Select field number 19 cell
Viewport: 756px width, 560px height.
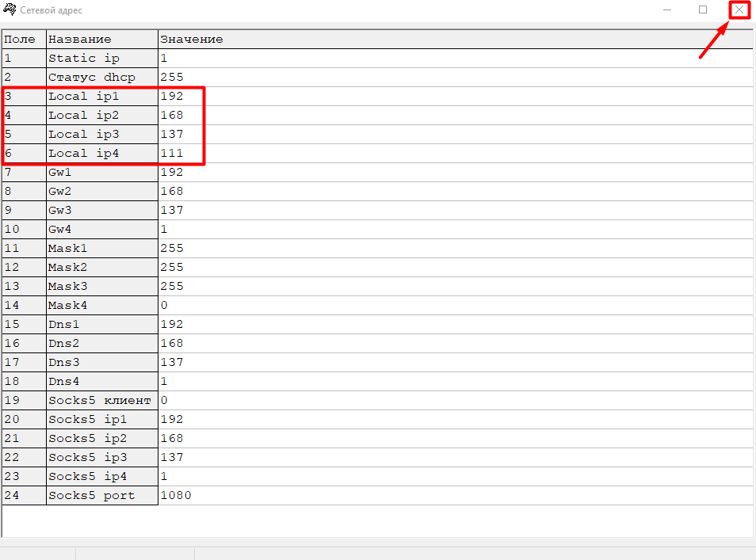point(24,401)
